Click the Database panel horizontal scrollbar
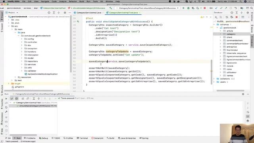Screen dimensions: 254x143 point(230,91)
